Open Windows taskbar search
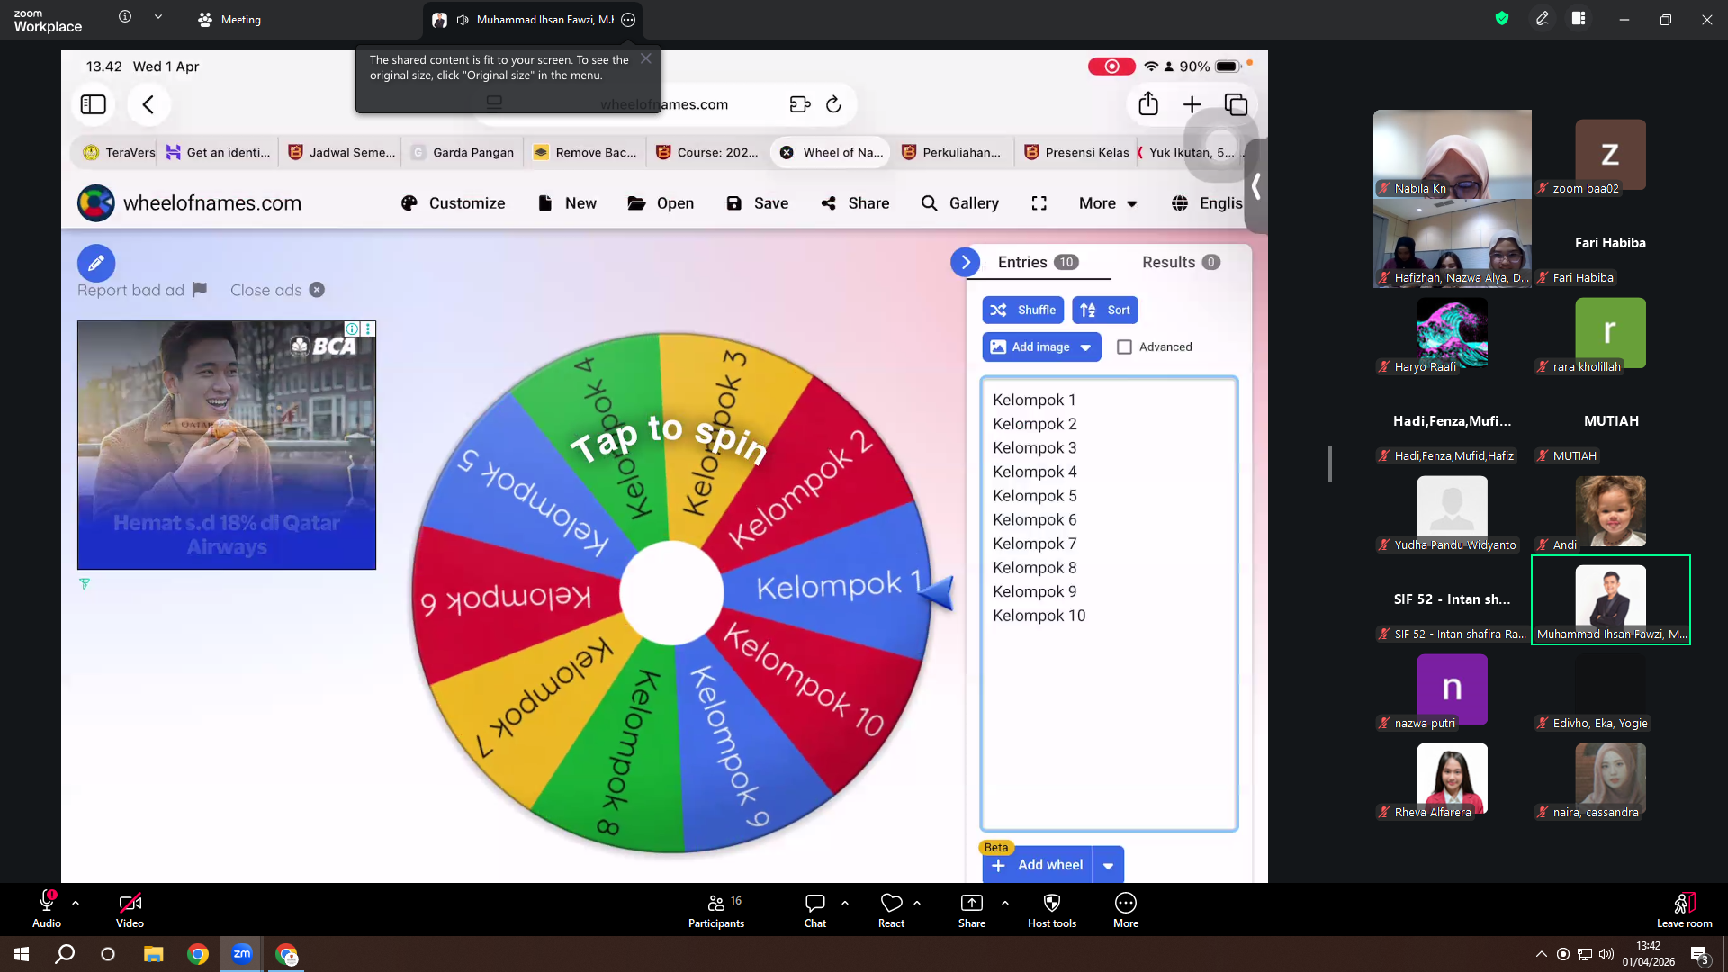The width and height of the screenshot is (1728, 972). [x=65, y=954]
